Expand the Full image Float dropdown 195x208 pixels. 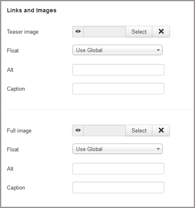pyautogui.click(x=118, y=149)
